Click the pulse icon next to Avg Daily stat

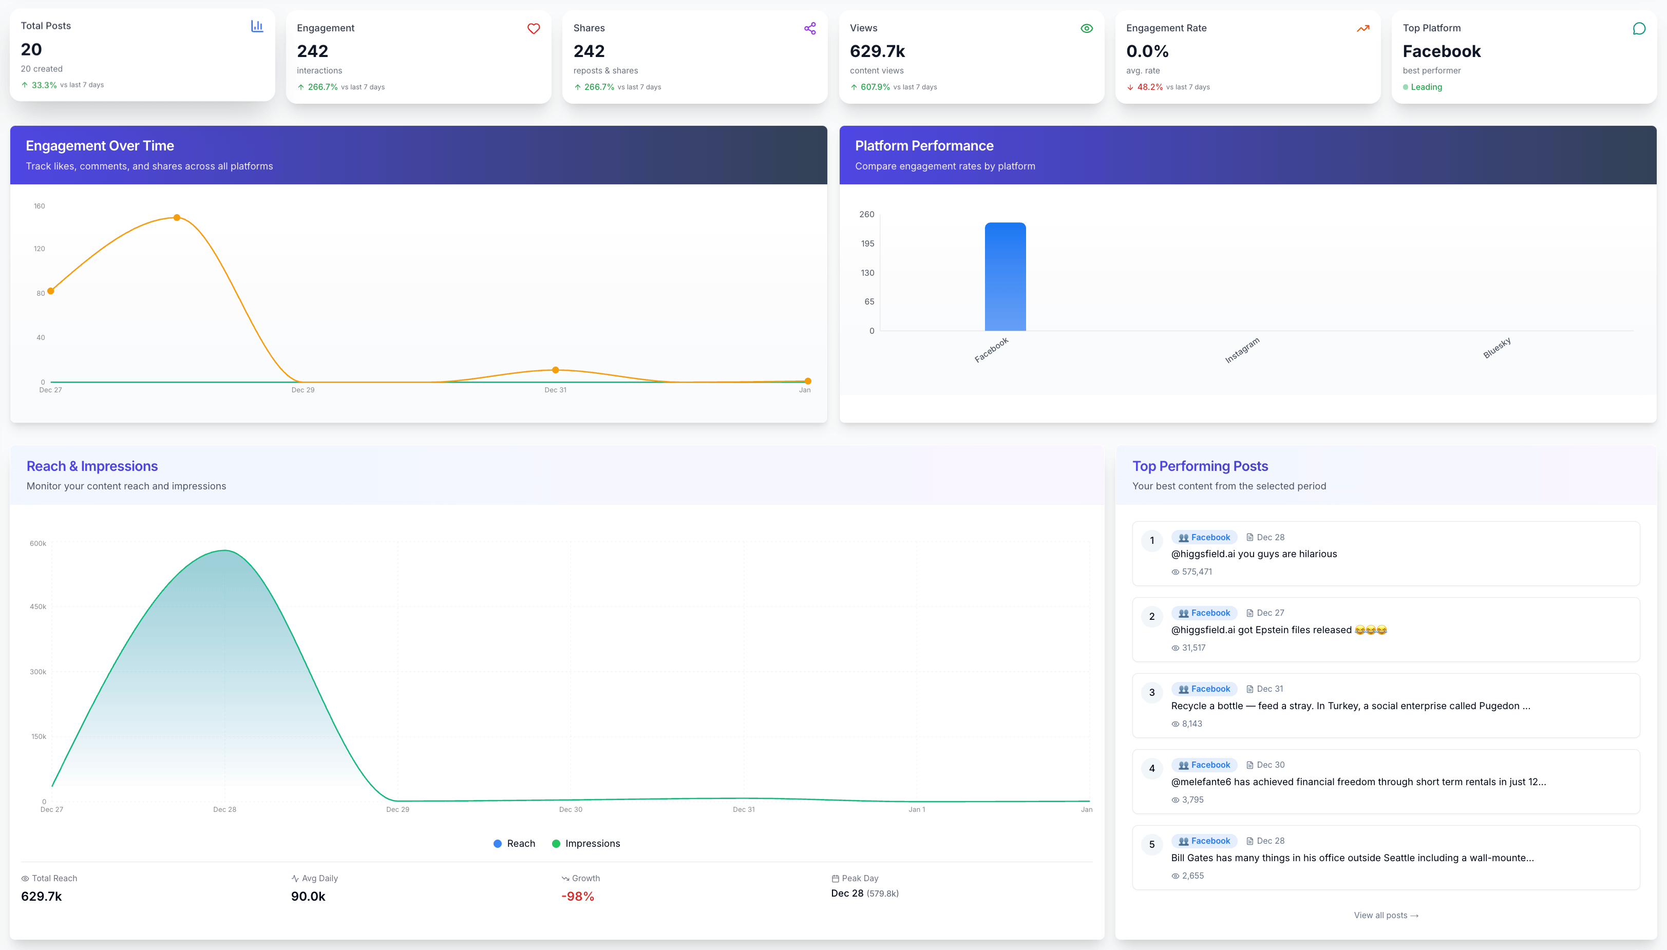tap(295, 878)
